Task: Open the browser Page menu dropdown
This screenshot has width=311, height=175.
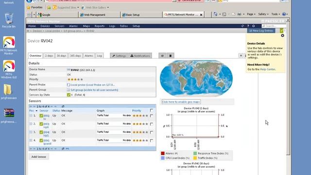Action: pos(251,14)
